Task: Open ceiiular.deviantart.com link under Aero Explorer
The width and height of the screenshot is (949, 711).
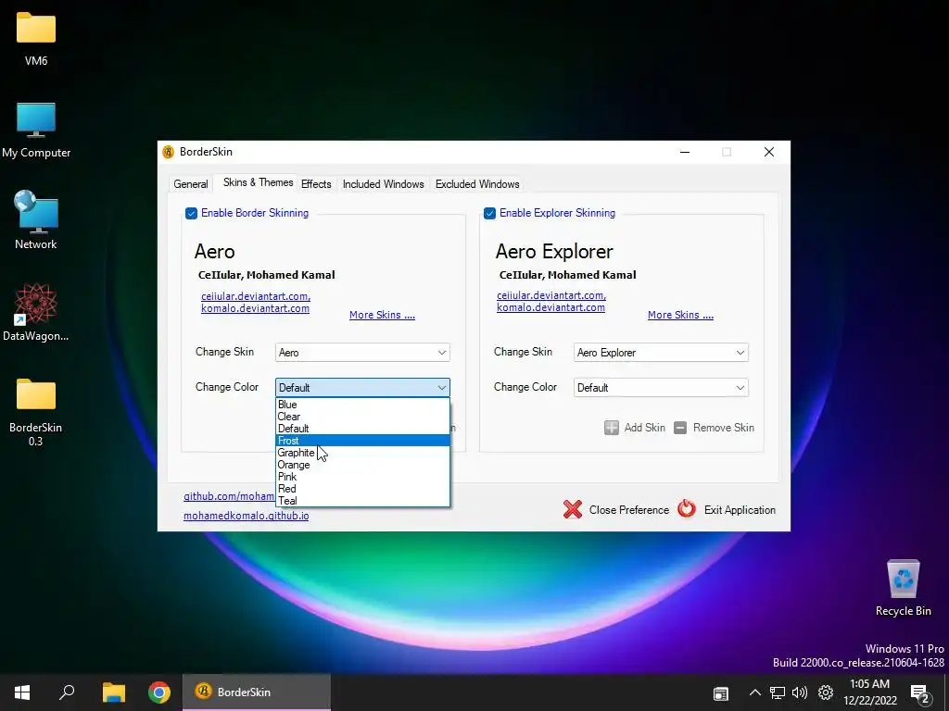Action: pyautogui.click(x=551, y=295)
